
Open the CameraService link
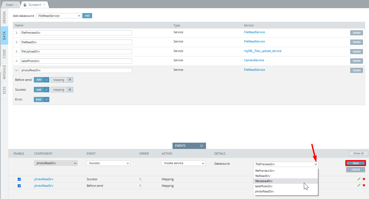point(254,60)
